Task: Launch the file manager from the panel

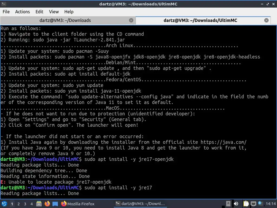Action: (39, 204)
